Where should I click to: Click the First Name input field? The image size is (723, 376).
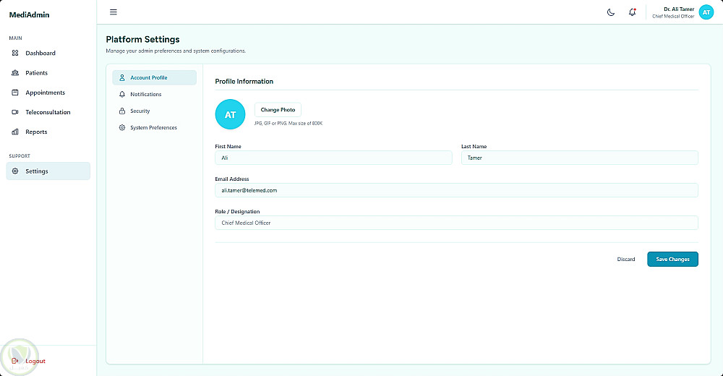(333, 158)
